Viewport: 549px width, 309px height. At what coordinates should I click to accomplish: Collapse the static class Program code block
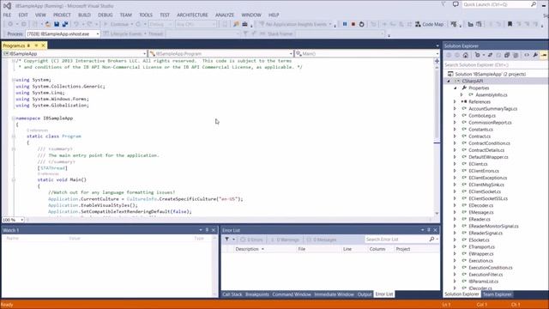click(x=14, y=136)
